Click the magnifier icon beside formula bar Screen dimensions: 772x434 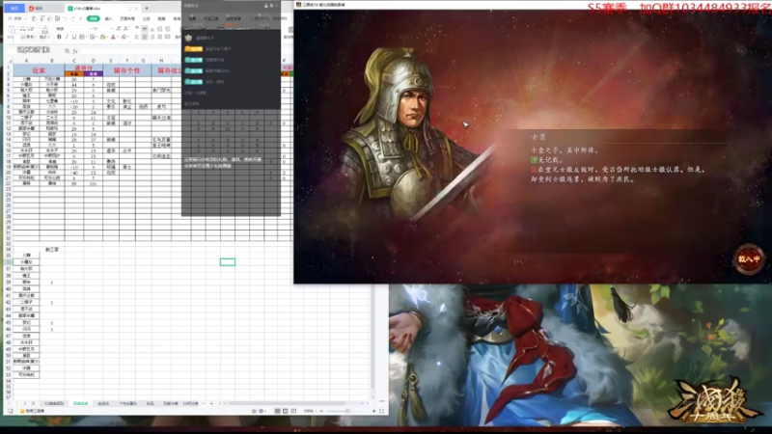67,51
